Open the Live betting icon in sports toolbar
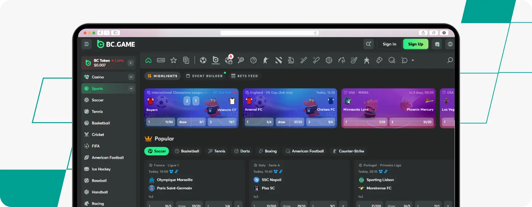This screenshot has height=207, width=532. (x=161, y=60)
